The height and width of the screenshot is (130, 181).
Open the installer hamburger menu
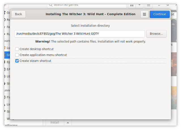tap(144, 14)
